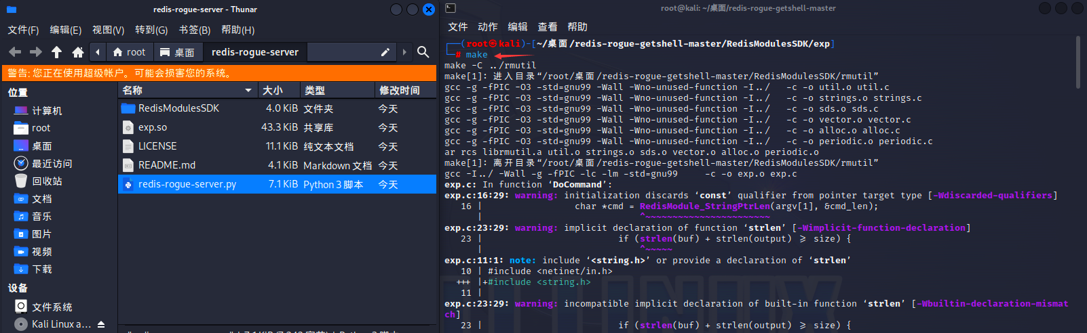Open the home folder via toolbar icon
The width and height of the screenshot is (1087, 333).
pyautogui.click(x=78, y=52)
